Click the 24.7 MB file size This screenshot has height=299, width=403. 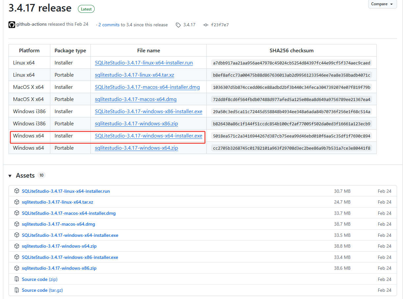click(342, 202)
